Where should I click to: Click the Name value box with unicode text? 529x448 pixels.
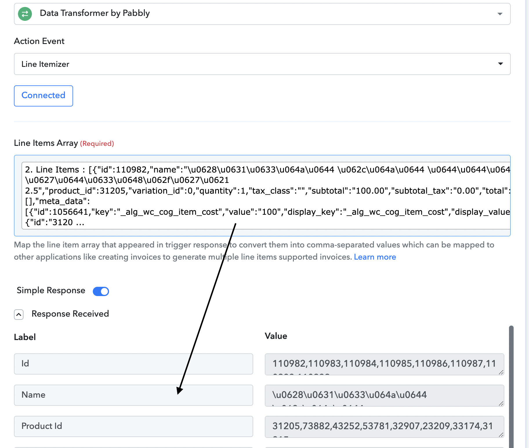point(385,396)
